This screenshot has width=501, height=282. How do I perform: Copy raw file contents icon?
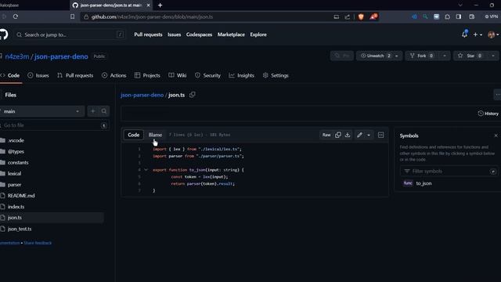click(338, 135)
